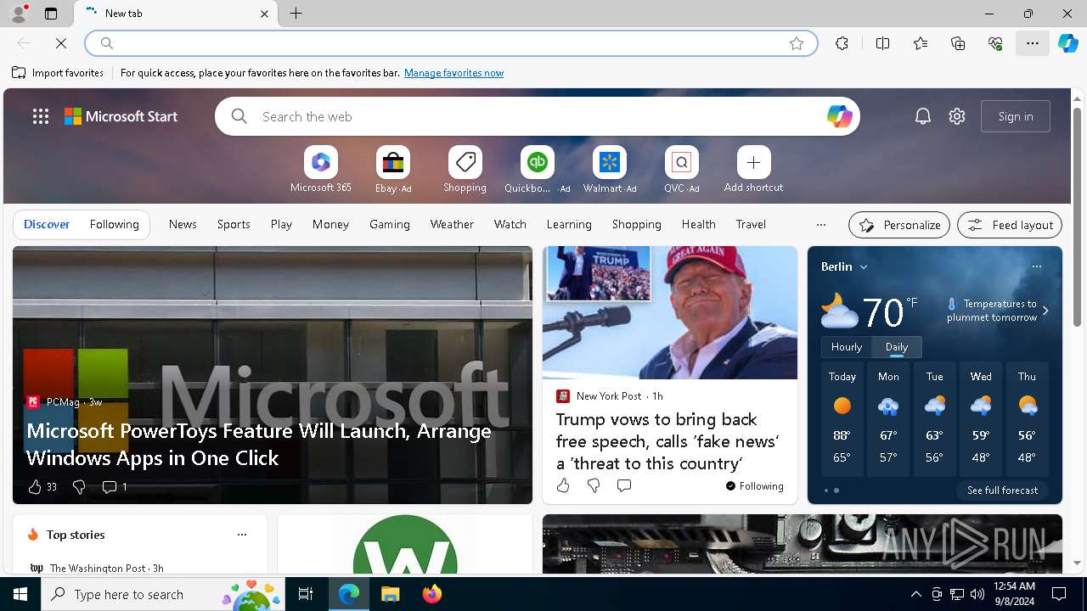Open a new browser tab with plus

(296, 14)
